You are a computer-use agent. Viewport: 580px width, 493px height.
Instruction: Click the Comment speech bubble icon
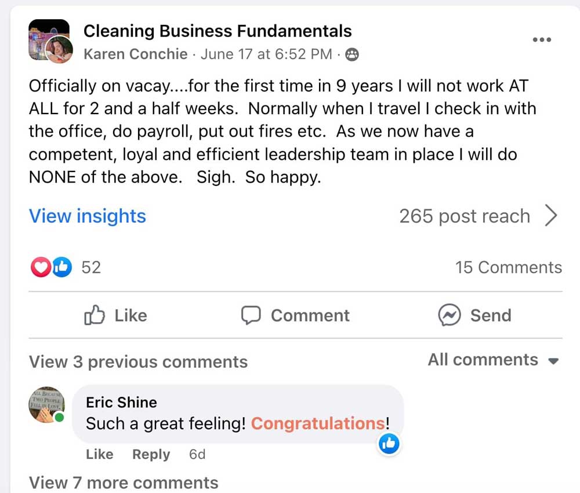pyautogui.click(x=251, y=316)
